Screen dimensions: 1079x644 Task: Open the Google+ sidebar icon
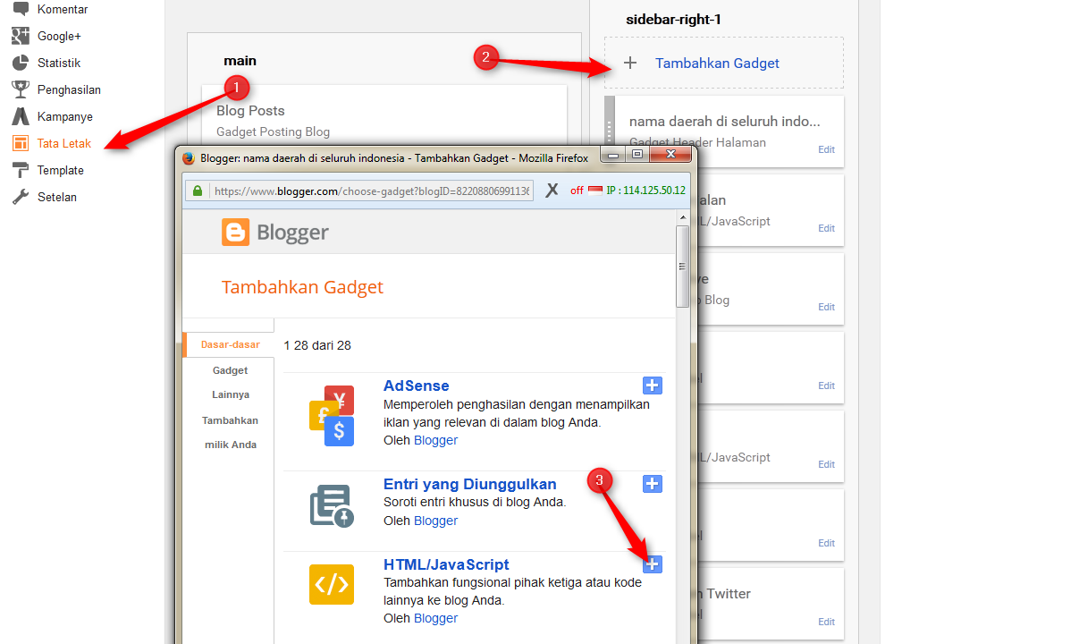click(x=21, y=37)
